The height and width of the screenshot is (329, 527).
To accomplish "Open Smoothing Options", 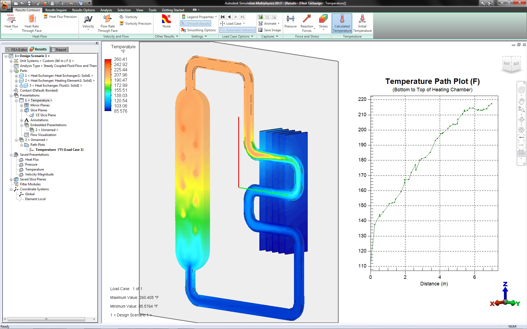I will [198, 30].
